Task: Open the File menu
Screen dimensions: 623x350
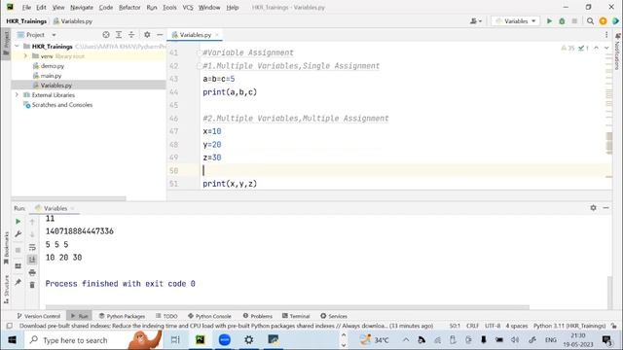Action: (26, 7)
